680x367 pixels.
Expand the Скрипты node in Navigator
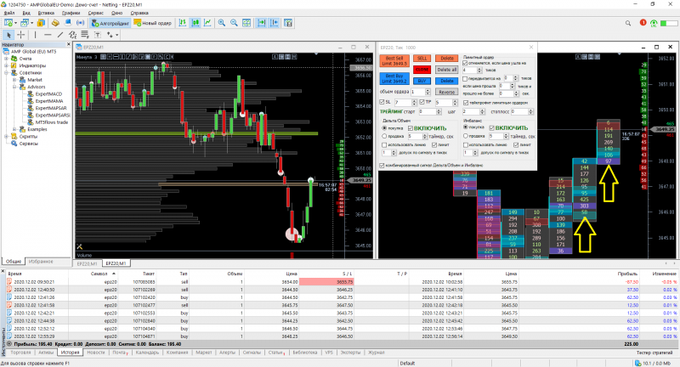pyautogui.click(x=7, y=137)
